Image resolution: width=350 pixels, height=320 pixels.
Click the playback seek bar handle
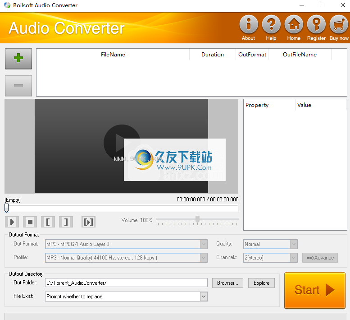[x=6, y=208]
